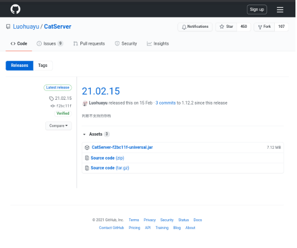Open the footer About link

click(190, 228)
